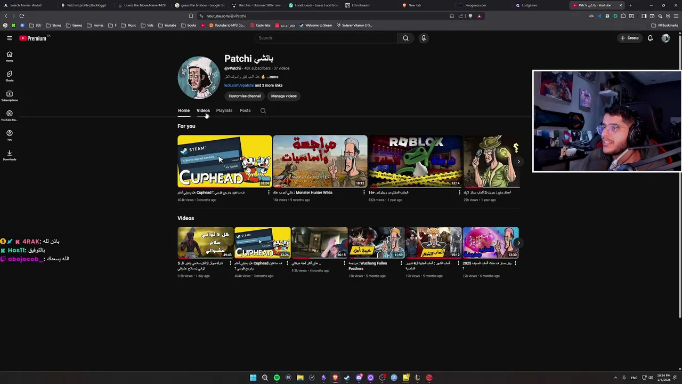Play the Cuphead 33:24 video in For you
Image resolution: width=682 pixels, height=384 pixels.
point(224,161)
